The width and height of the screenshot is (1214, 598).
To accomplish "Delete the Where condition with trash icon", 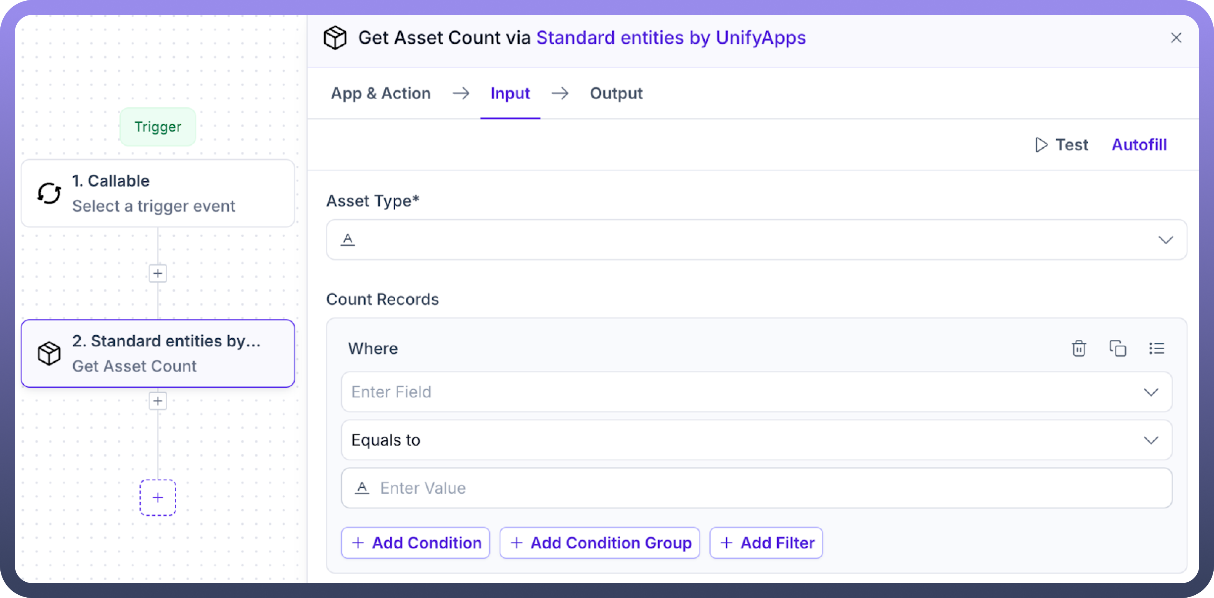I will [1079, 349].
